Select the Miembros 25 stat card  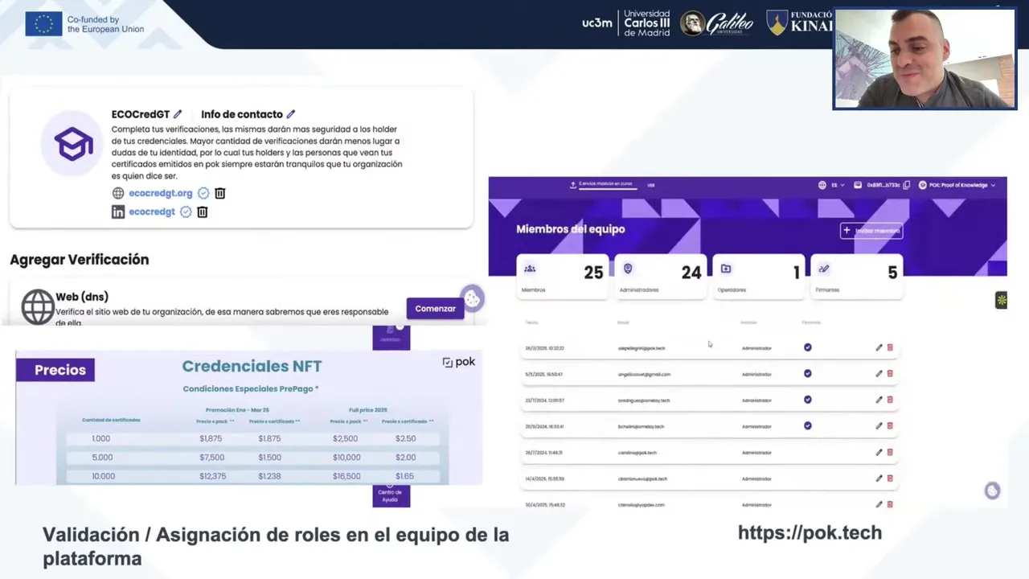click(563, 277)
